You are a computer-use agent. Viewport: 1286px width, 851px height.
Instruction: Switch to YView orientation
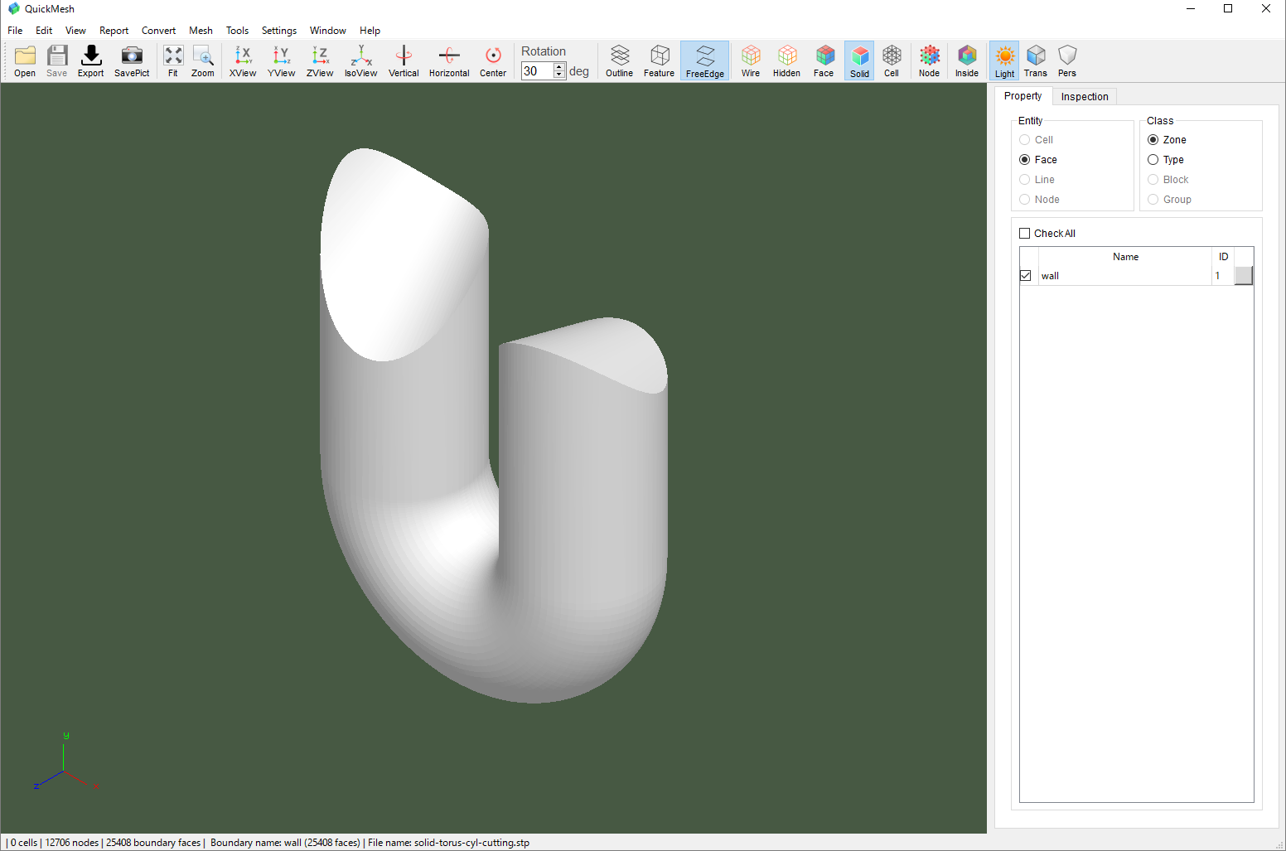tap(282, 61)
